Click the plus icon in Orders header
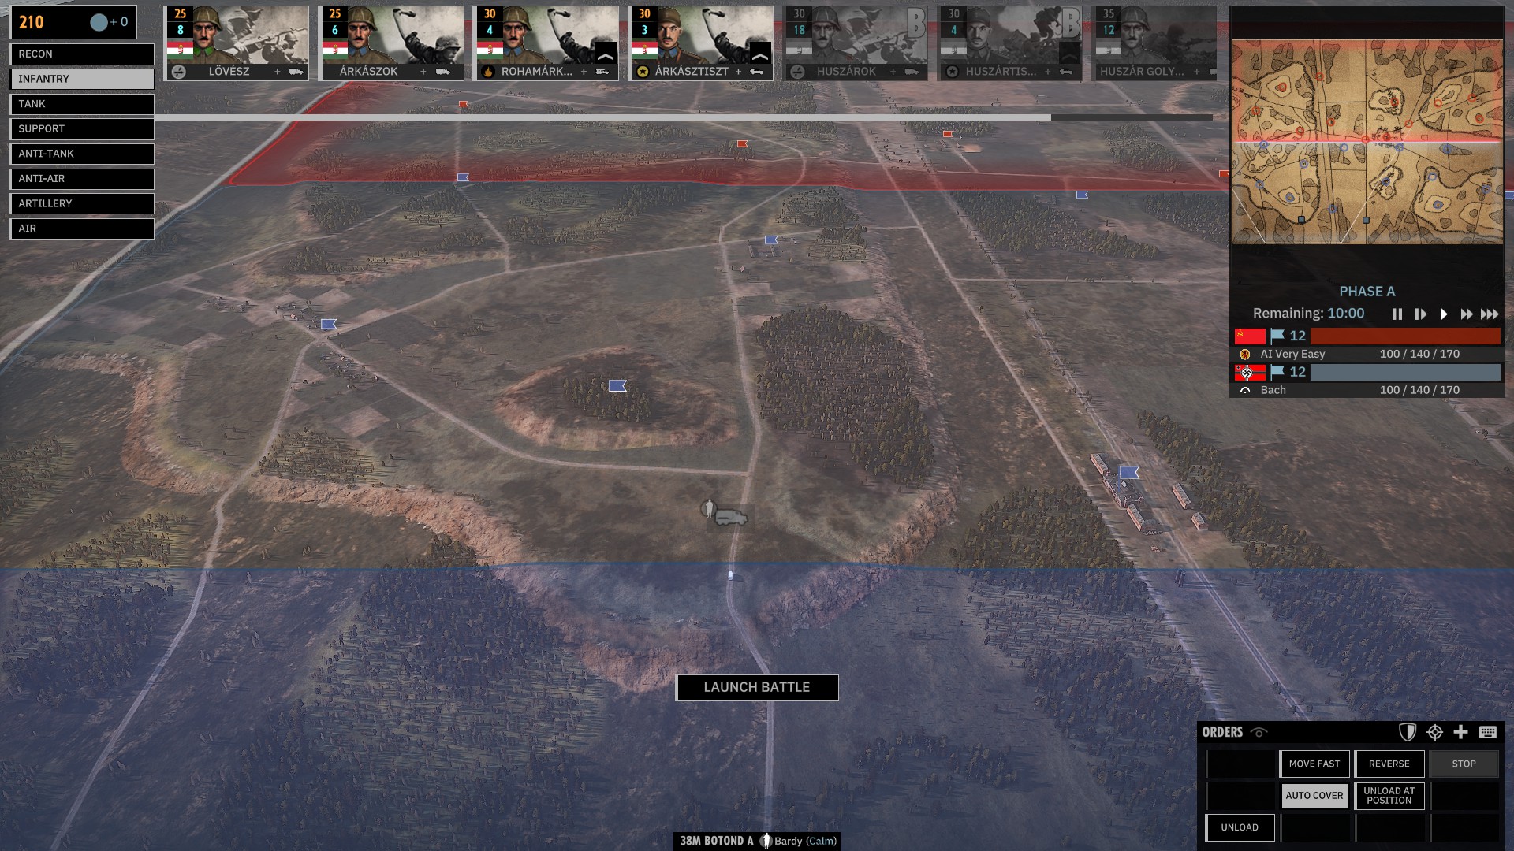1514x851 pixels. (1460, 732)
